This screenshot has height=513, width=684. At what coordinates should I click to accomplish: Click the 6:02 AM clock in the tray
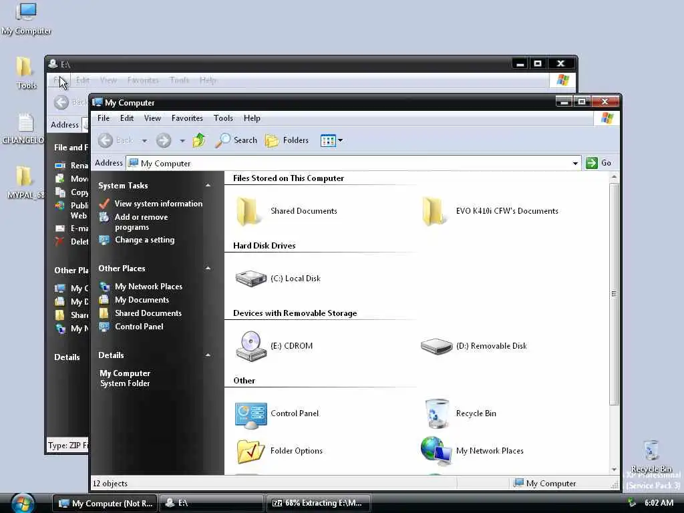(x=659, y=503)
